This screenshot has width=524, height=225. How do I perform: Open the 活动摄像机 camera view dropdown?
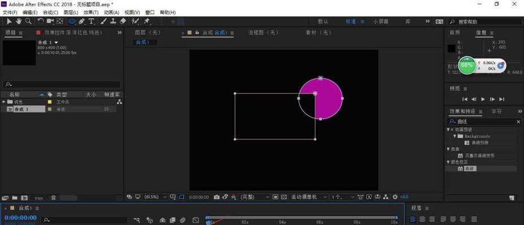coord(309,197)
